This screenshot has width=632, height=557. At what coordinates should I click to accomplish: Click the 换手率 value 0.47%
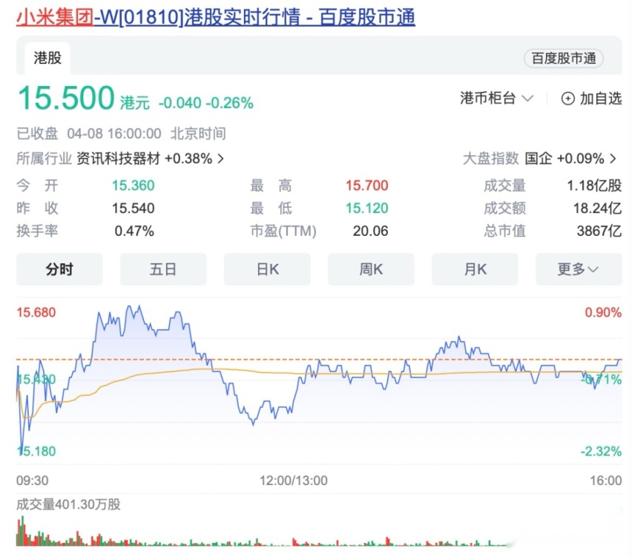tap(134, 231)
